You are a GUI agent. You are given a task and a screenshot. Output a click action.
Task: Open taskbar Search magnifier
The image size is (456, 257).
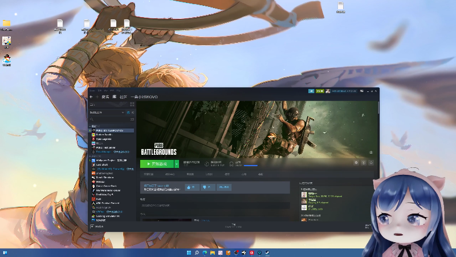(x=197, y=252)
